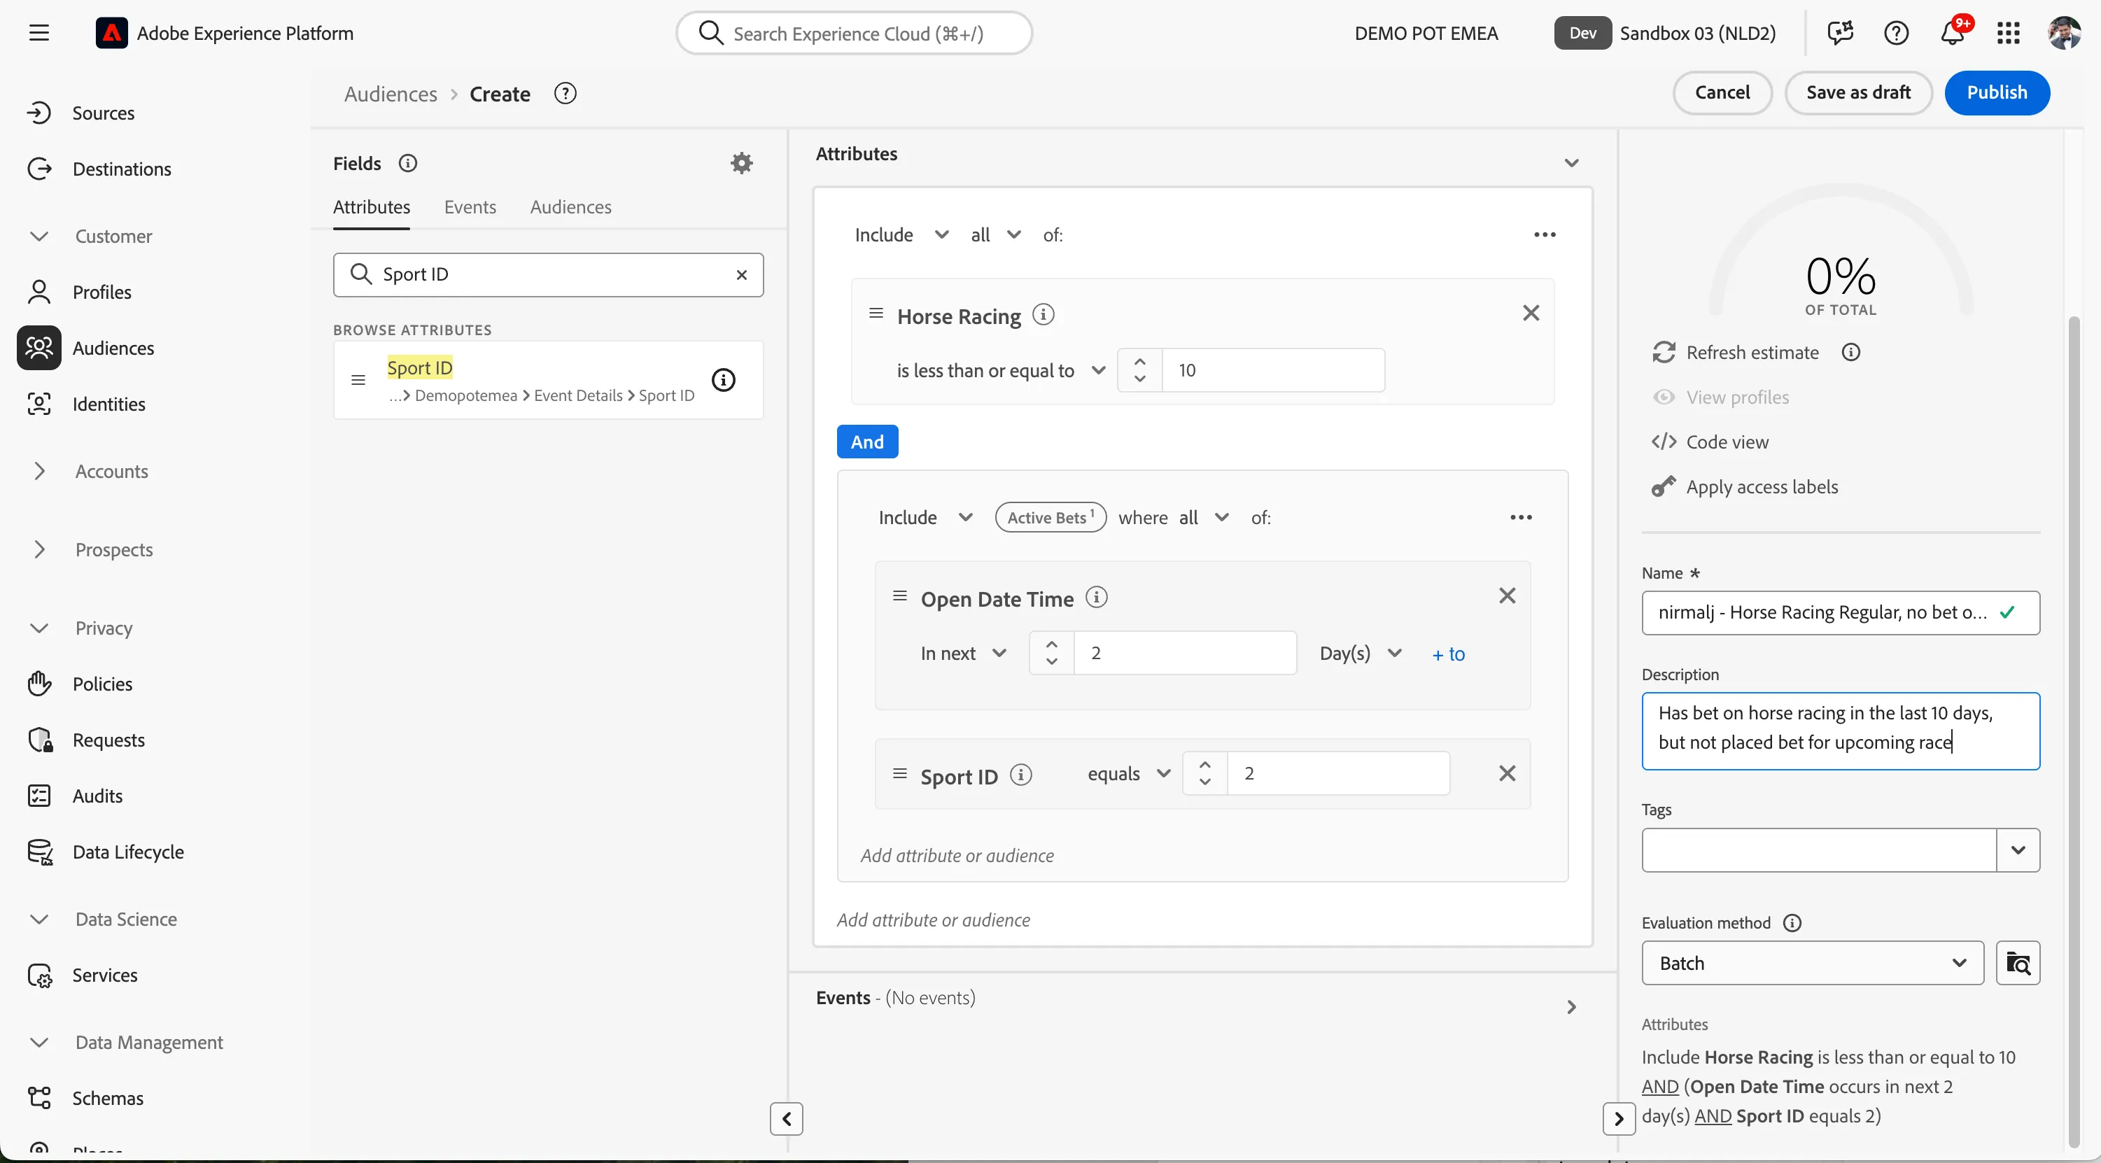Open the help question mark icon in header
2101x1163 pixels.
click(1896, 34)
